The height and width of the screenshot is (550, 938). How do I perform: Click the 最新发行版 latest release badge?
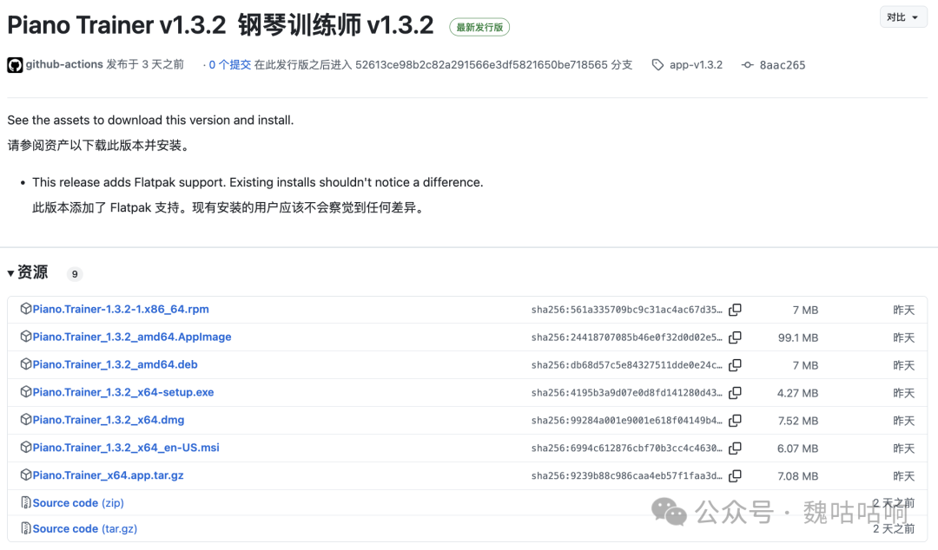479,27
